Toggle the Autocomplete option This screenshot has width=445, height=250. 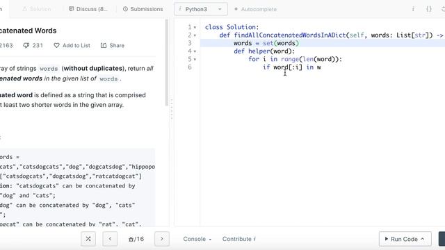point(255,9)
